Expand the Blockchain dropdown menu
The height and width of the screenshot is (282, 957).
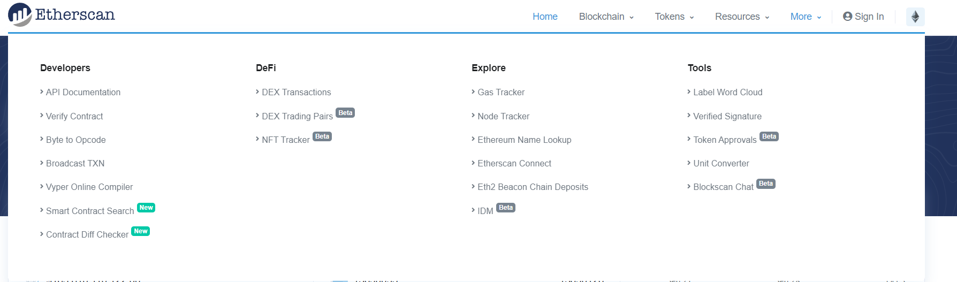coord(606,17)
